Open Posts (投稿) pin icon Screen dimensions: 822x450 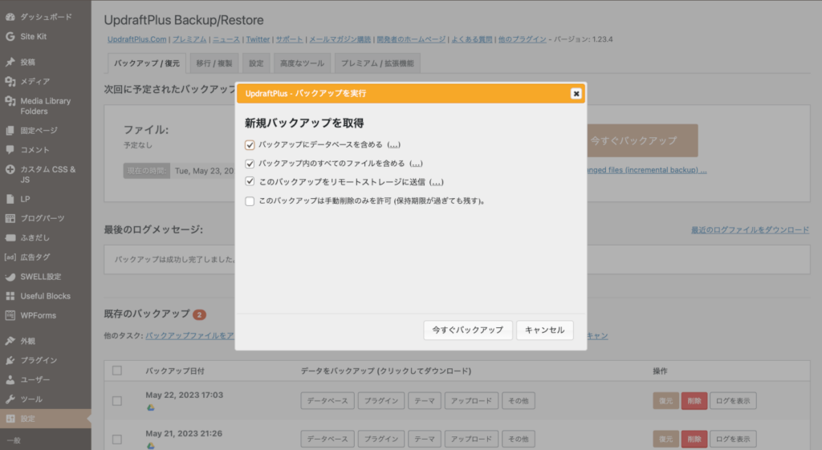pyautogui.click(x=10, y=62)
